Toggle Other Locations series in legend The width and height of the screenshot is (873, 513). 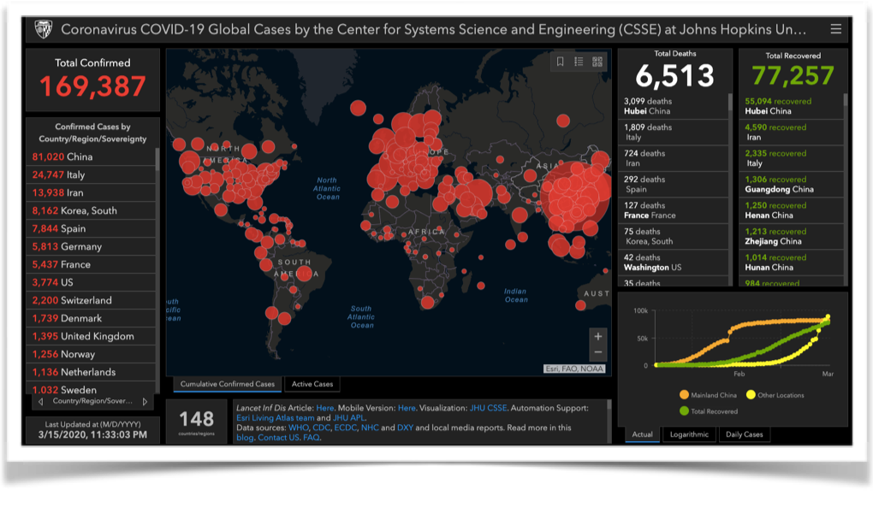pos(775,395)
